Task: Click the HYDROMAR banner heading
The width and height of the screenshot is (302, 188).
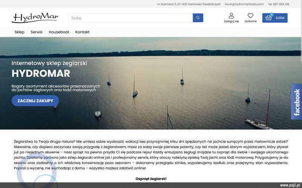Action: coord(41,73)
